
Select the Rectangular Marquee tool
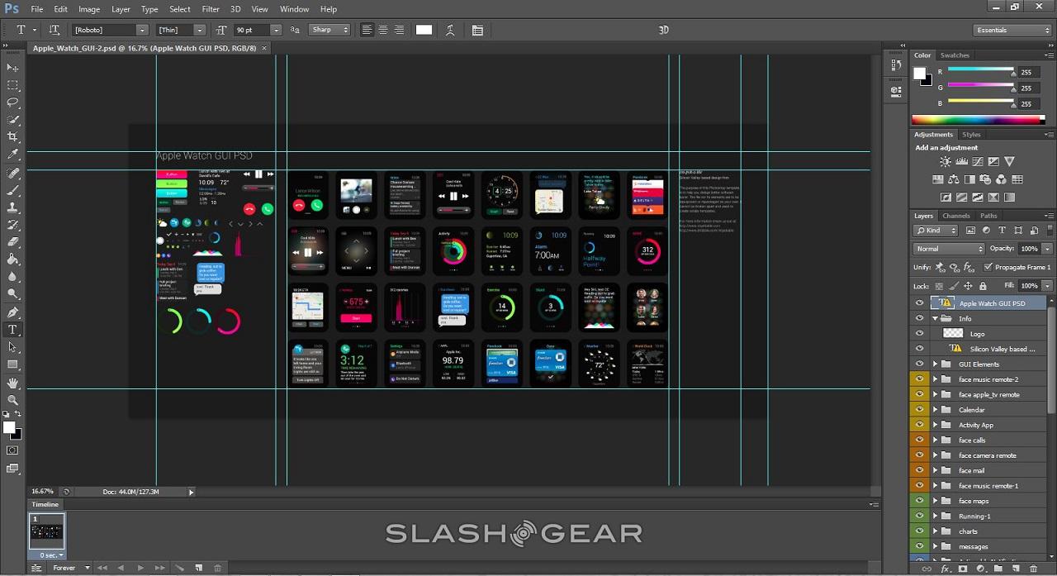pos(12,85)
